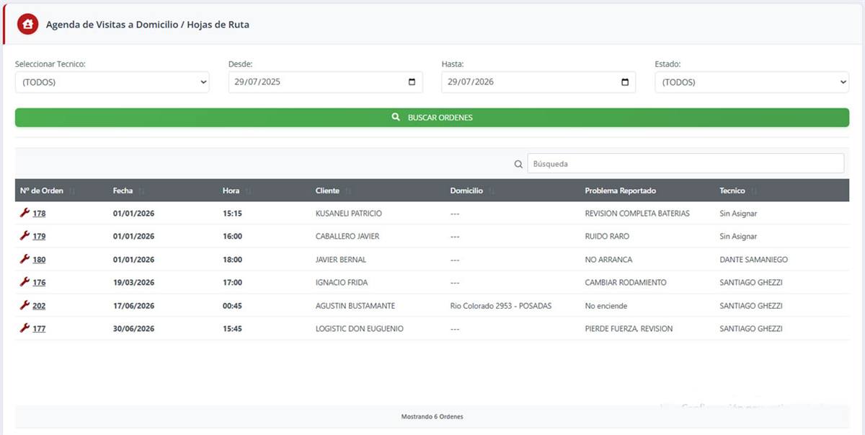Click problem REVISION COMPLETA BATERIAS

point(637,214)
